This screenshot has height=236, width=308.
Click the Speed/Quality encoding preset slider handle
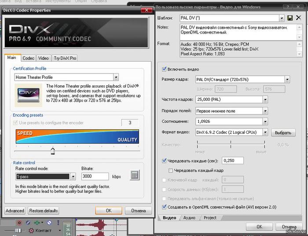point(53,151)
